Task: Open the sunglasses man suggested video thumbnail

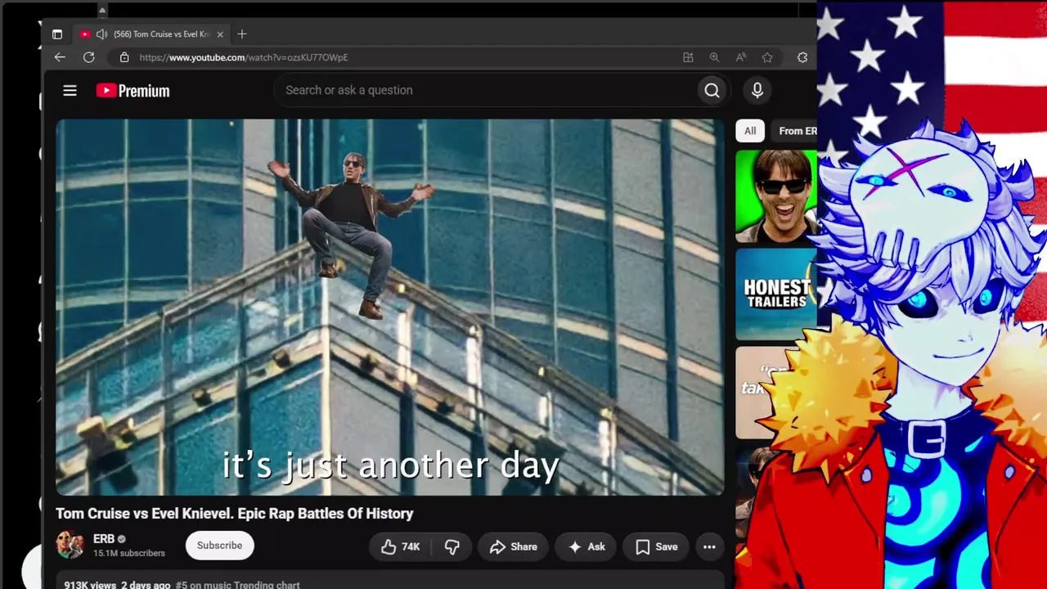Action: coord(776,196)
